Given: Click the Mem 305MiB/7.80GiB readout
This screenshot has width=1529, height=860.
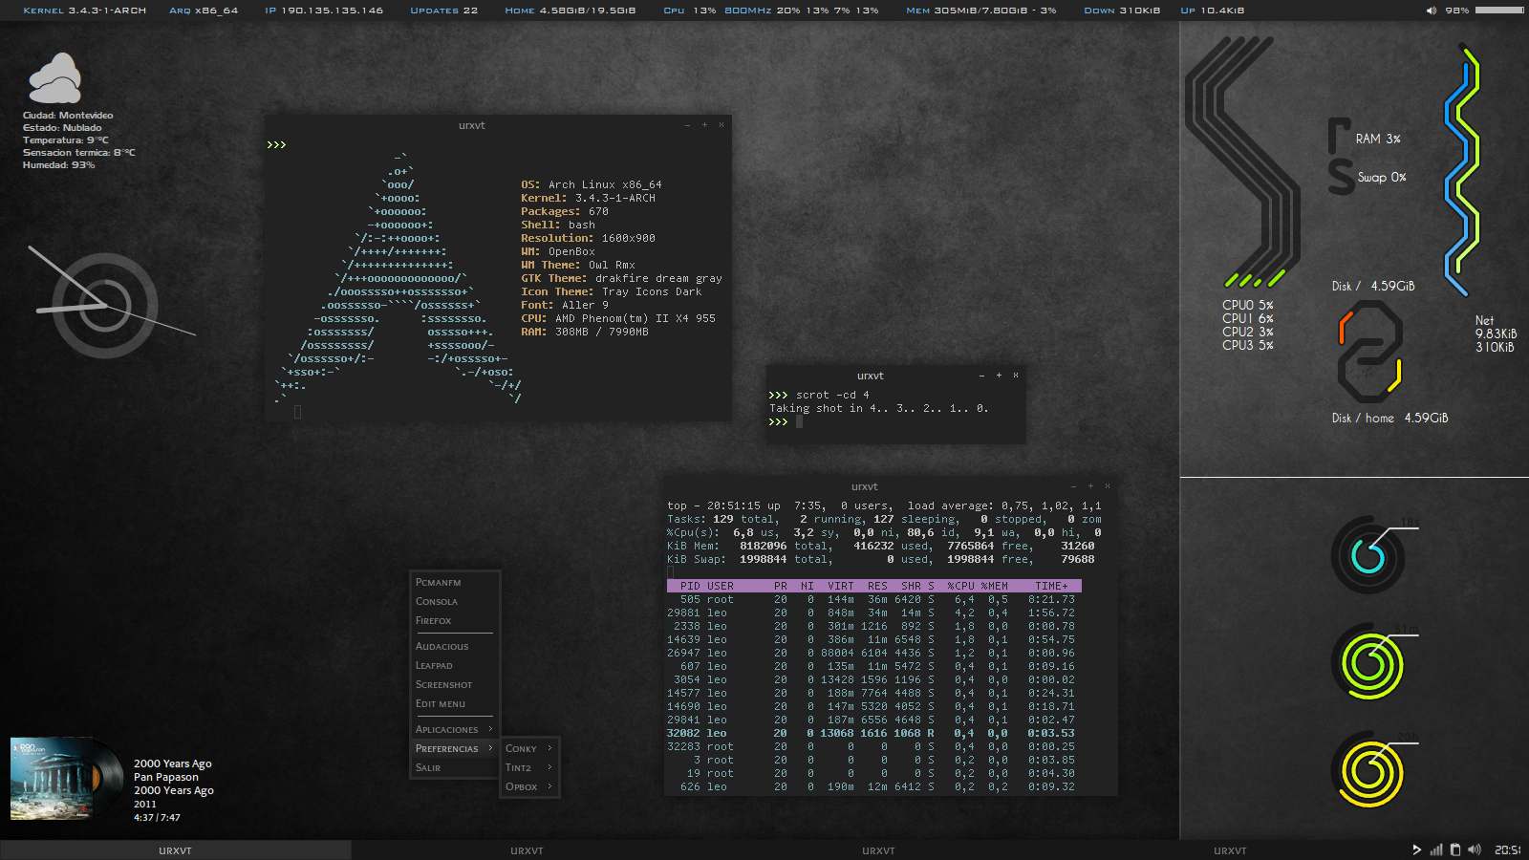Looking at the screenshot, I should point(981,11).
